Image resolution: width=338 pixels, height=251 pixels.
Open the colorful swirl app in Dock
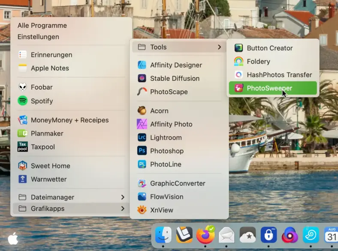pyautogui.click(x=290, y=235)
